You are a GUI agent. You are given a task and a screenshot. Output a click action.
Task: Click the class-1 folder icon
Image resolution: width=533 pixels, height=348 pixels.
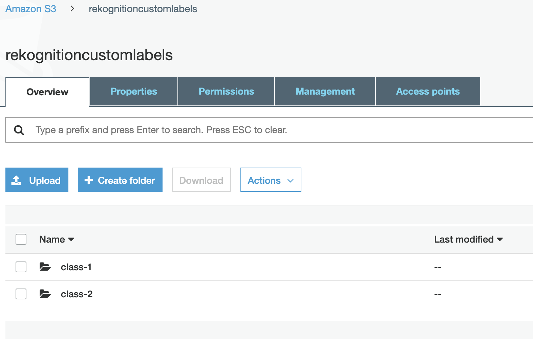coord(45,267)
